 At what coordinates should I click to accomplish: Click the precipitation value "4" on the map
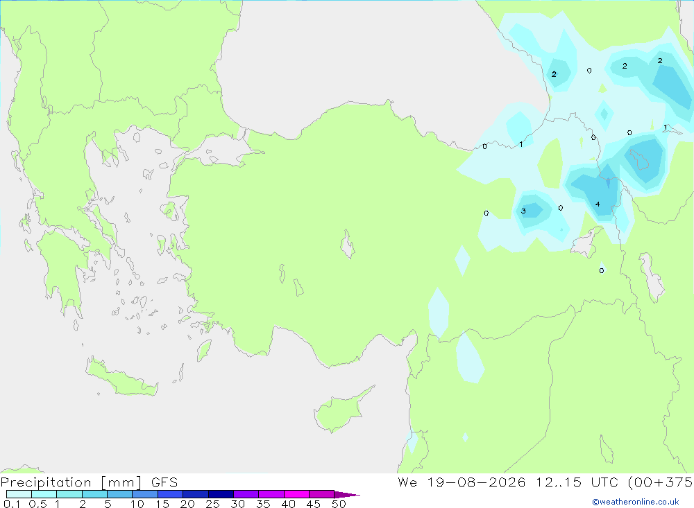[x=598, y=204]
